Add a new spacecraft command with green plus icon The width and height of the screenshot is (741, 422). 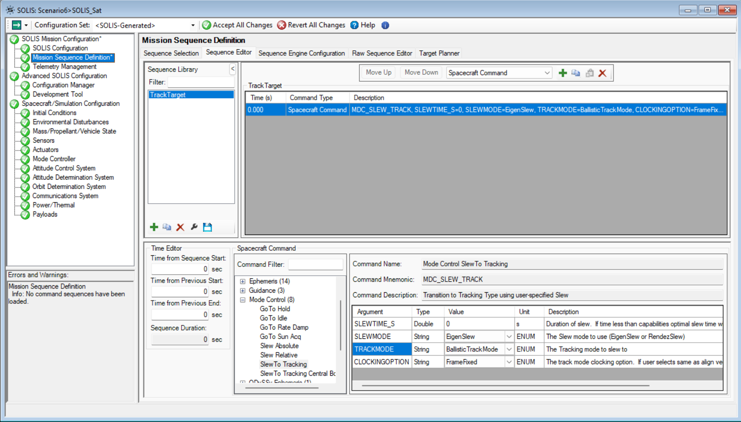(x=563, y=72)
